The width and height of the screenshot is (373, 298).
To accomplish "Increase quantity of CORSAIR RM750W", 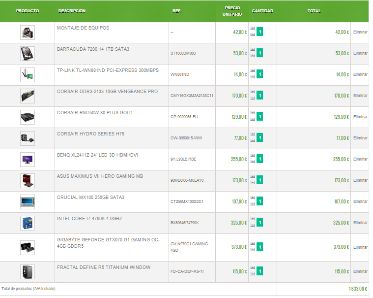I will 253,113.
